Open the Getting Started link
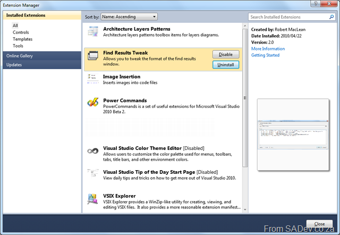Viewport: 340px width, 235px height. tap(266, 55)
